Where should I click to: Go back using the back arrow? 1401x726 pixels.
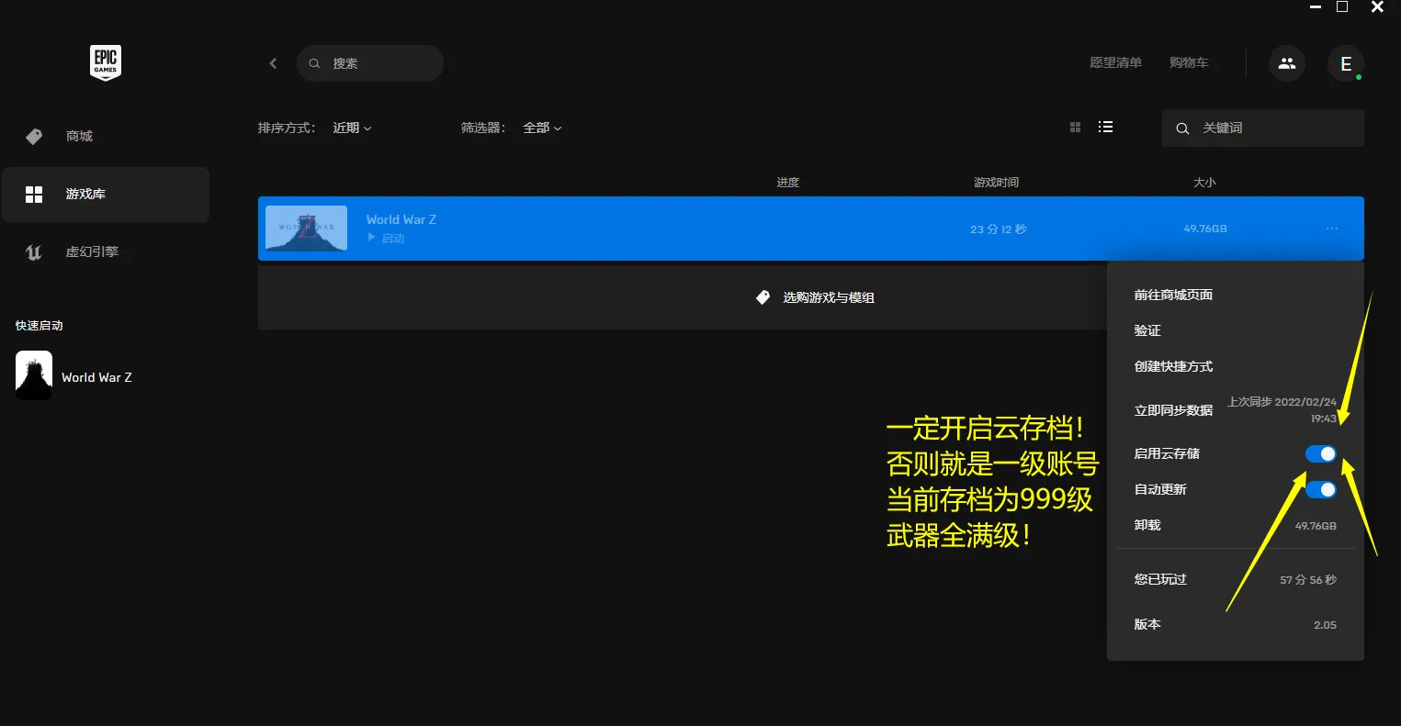pos(273,63)
